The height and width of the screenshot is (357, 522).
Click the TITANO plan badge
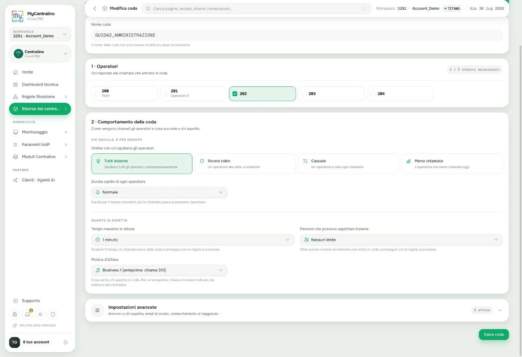[x=452, y=9]
